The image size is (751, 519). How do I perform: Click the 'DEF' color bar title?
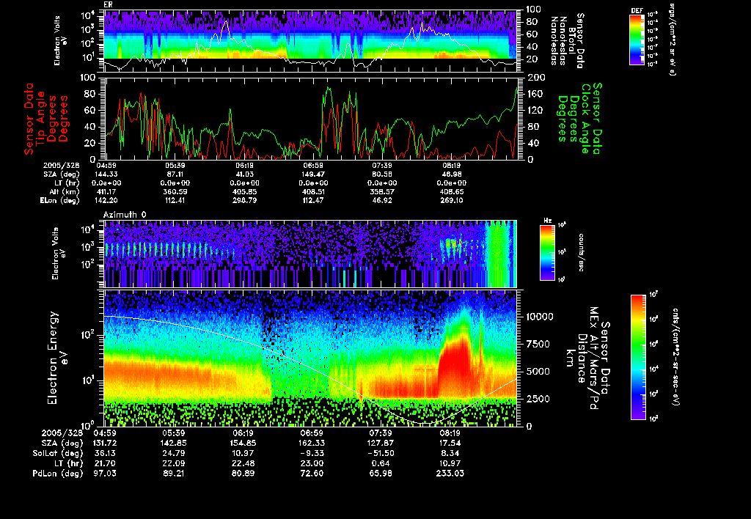[637, 10]
